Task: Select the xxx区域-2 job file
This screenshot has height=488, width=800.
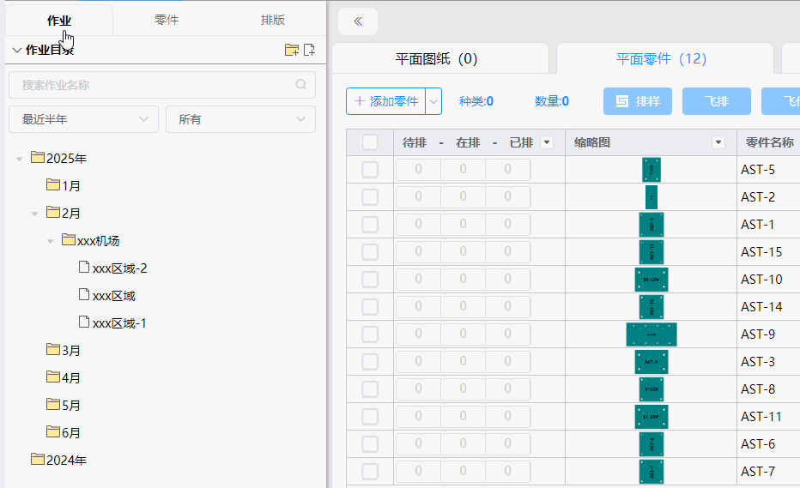Action: point(119,268)
